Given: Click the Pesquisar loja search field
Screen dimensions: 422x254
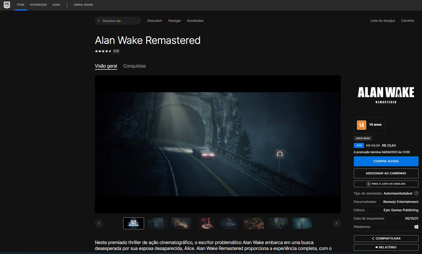Looking at the screenshot, I should 118,21.
